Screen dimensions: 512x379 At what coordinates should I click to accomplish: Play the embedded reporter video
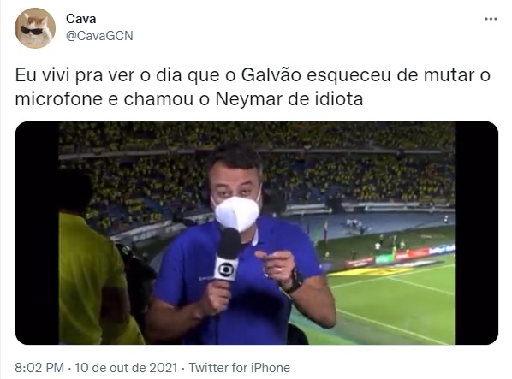pos(257,233)
